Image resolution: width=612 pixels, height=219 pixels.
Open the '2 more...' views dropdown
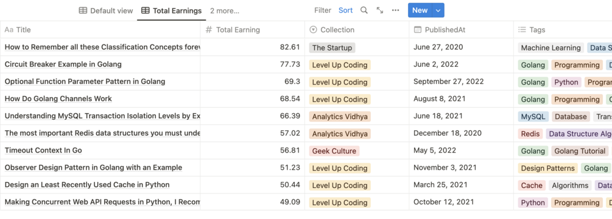point(225,10)
